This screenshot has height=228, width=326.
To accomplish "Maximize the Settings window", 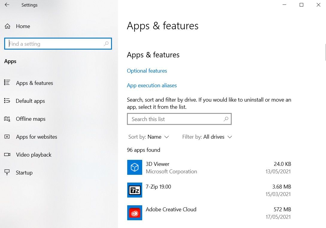I will tap(301, 5).
